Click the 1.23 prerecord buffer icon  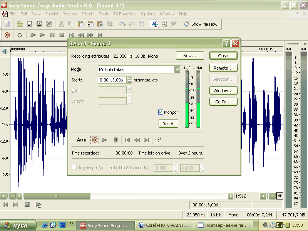(x=158, y=140)
